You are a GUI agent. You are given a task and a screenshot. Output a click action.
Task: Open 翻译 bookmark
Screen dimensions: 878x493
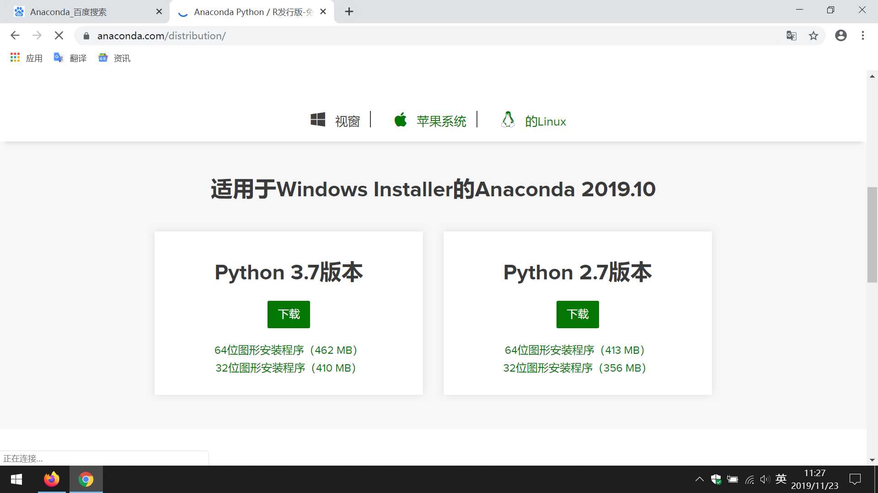[70, 58]
